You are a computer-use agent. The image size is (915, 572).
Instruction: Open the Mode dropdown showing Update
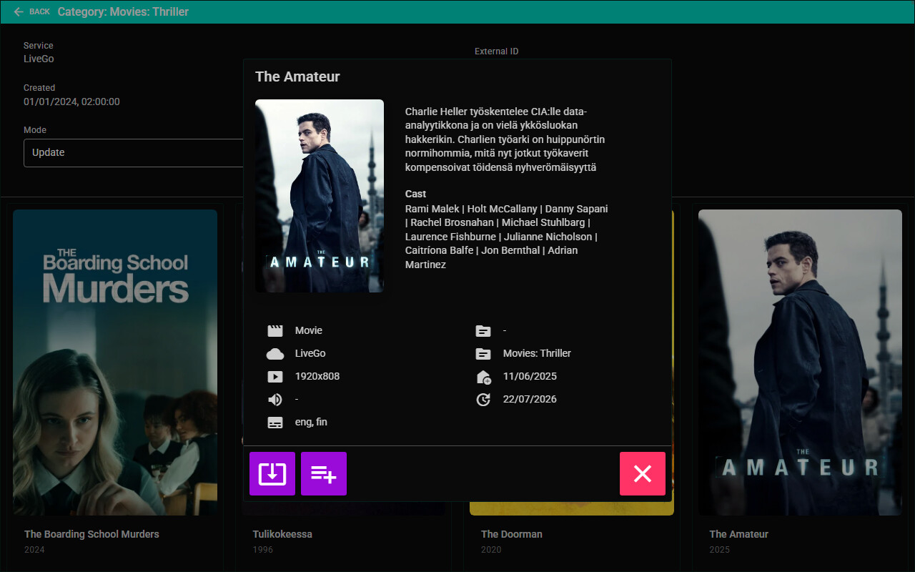[134, 152]
